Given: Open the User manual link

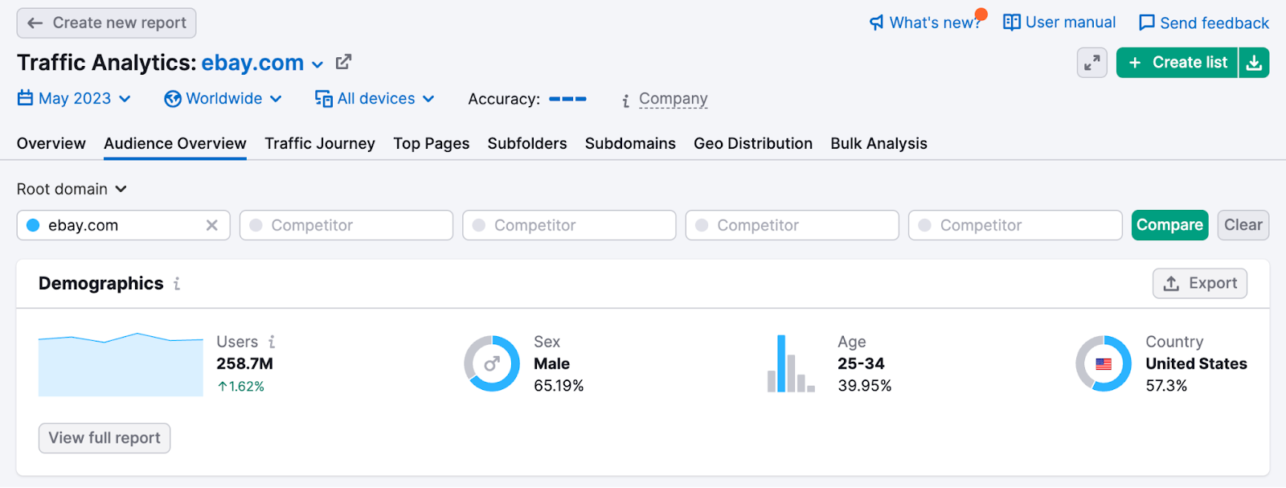Looking at the screenshot, I should coord(1071,23).
